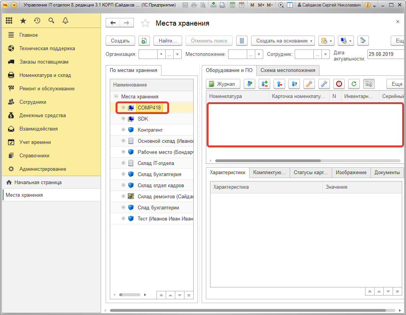Viewport: 406px width, 315px height.
Task: Clear the Сотрудник field with its x
Action: tap(326, 54)
